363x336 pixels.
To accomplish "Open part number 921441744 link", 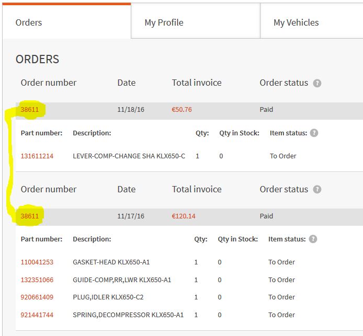I will (37, 315).
